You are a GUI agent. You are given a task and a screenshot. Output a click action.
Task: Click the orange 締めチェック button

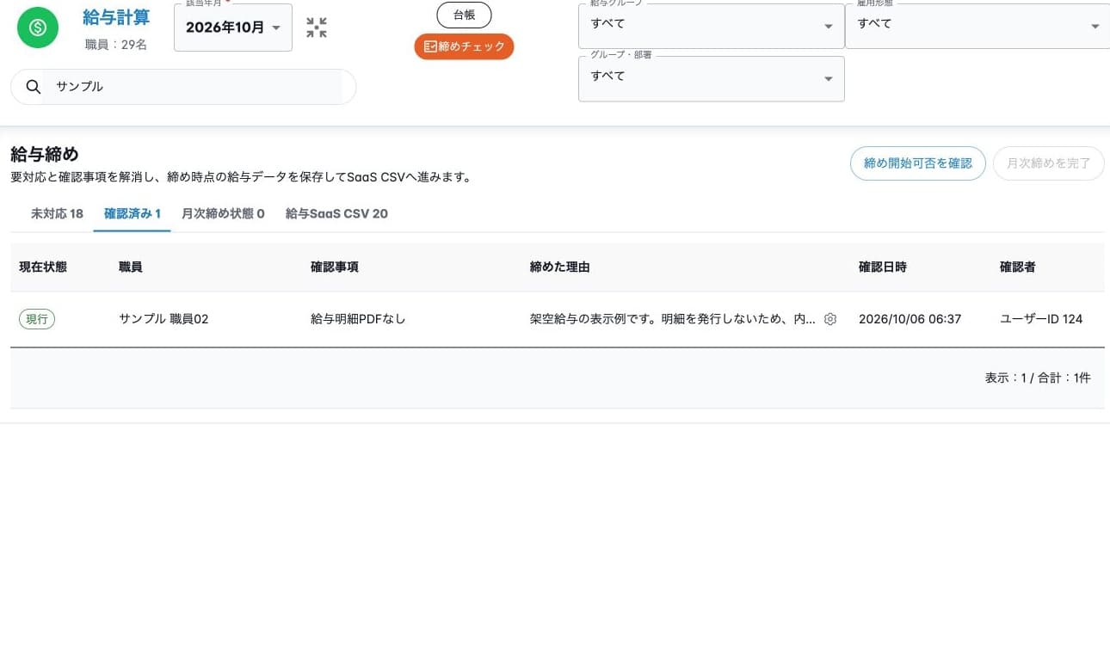click(x=464, y=46)
